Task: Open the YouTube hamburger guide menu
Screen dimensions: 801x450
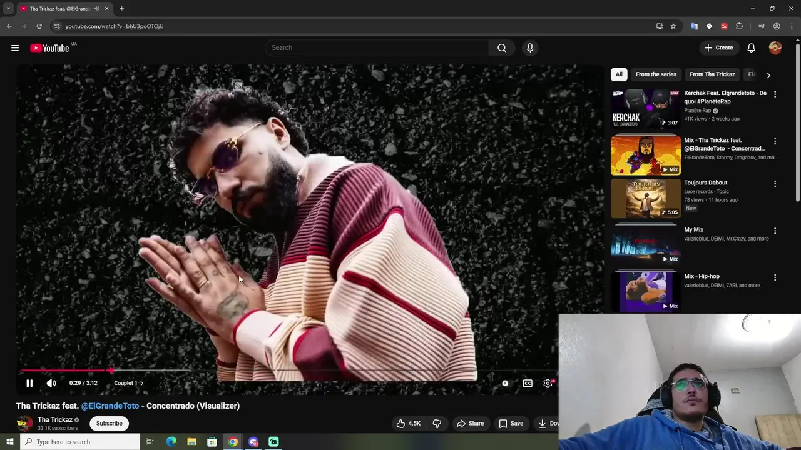Action: 15,48
